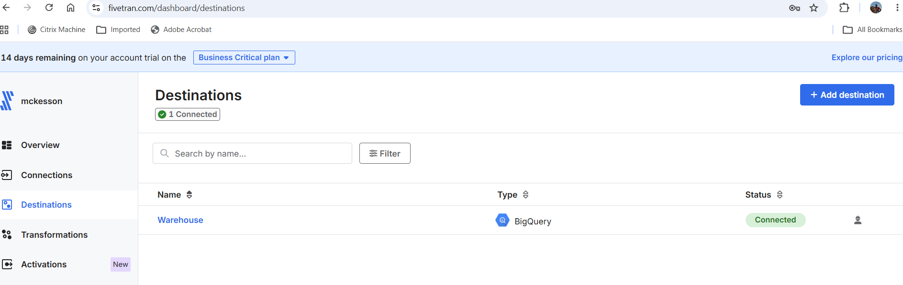Reload the page

[49, 8]
